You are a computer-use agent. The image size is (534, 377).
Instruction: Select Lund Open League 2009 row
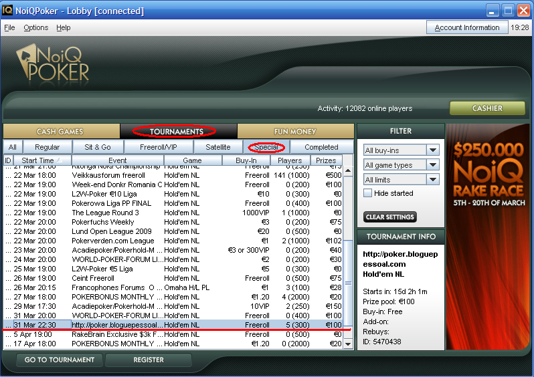(173, 231)
